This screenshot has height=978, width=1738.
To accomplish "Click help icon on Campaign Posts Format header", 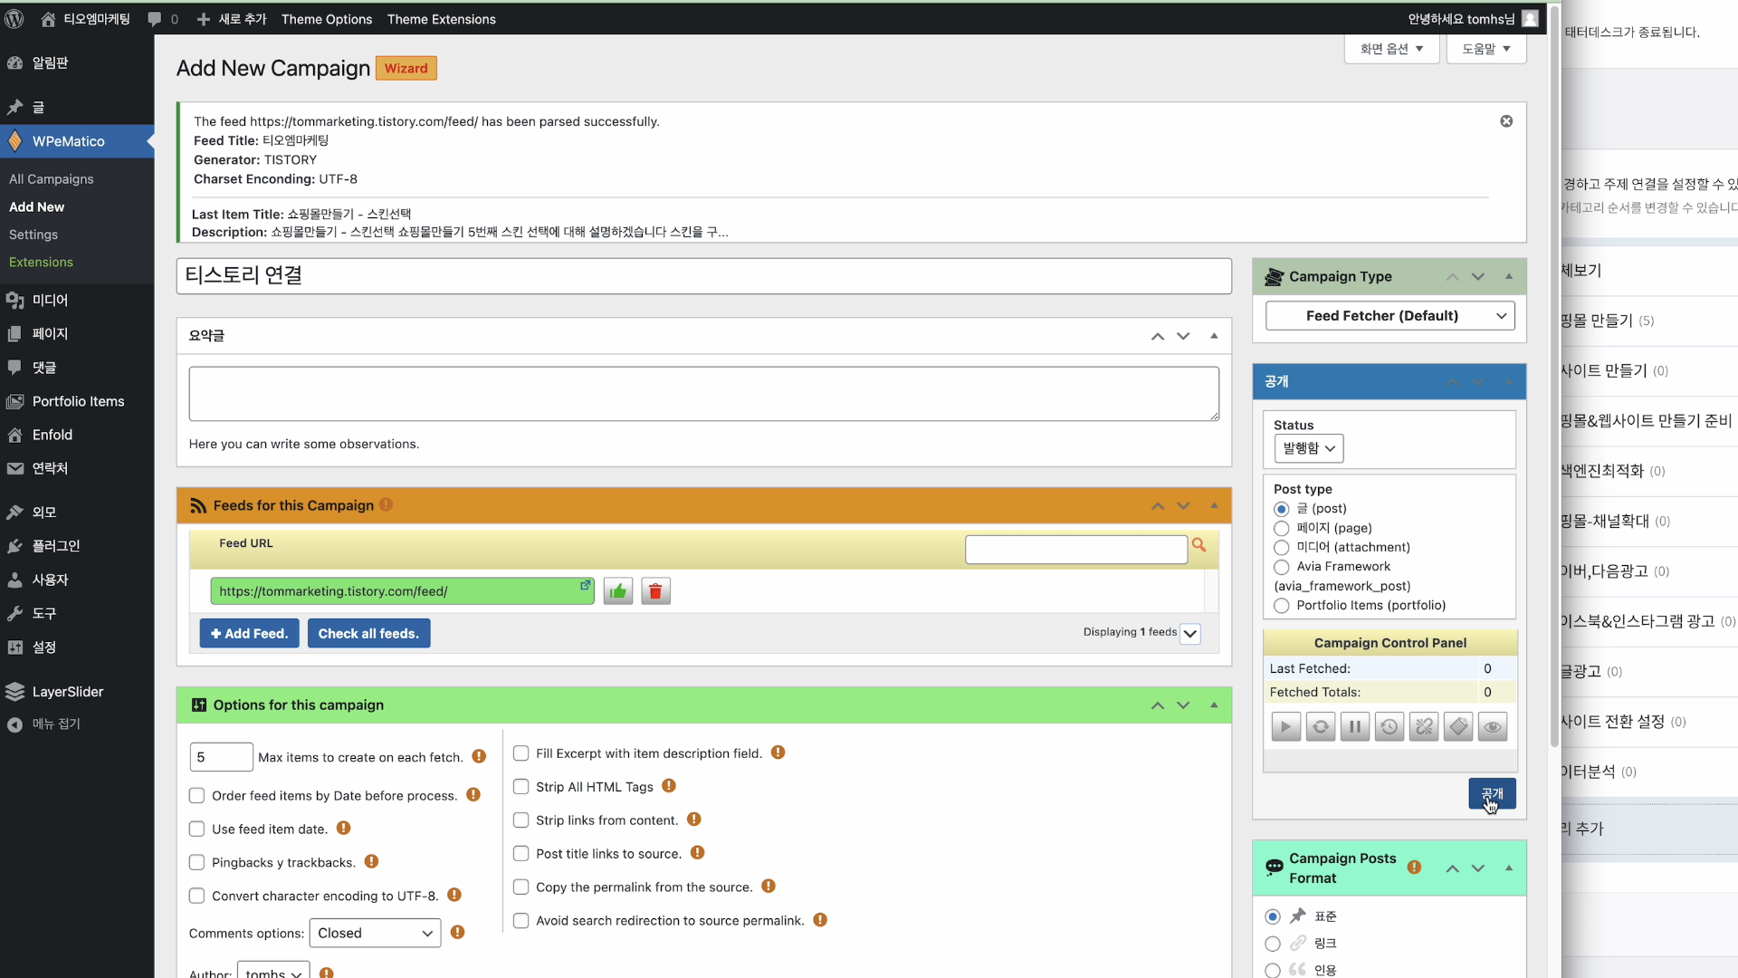I will tap(1414, 868).
